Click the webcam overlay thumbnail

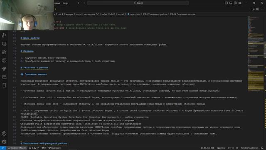point(27,15)
